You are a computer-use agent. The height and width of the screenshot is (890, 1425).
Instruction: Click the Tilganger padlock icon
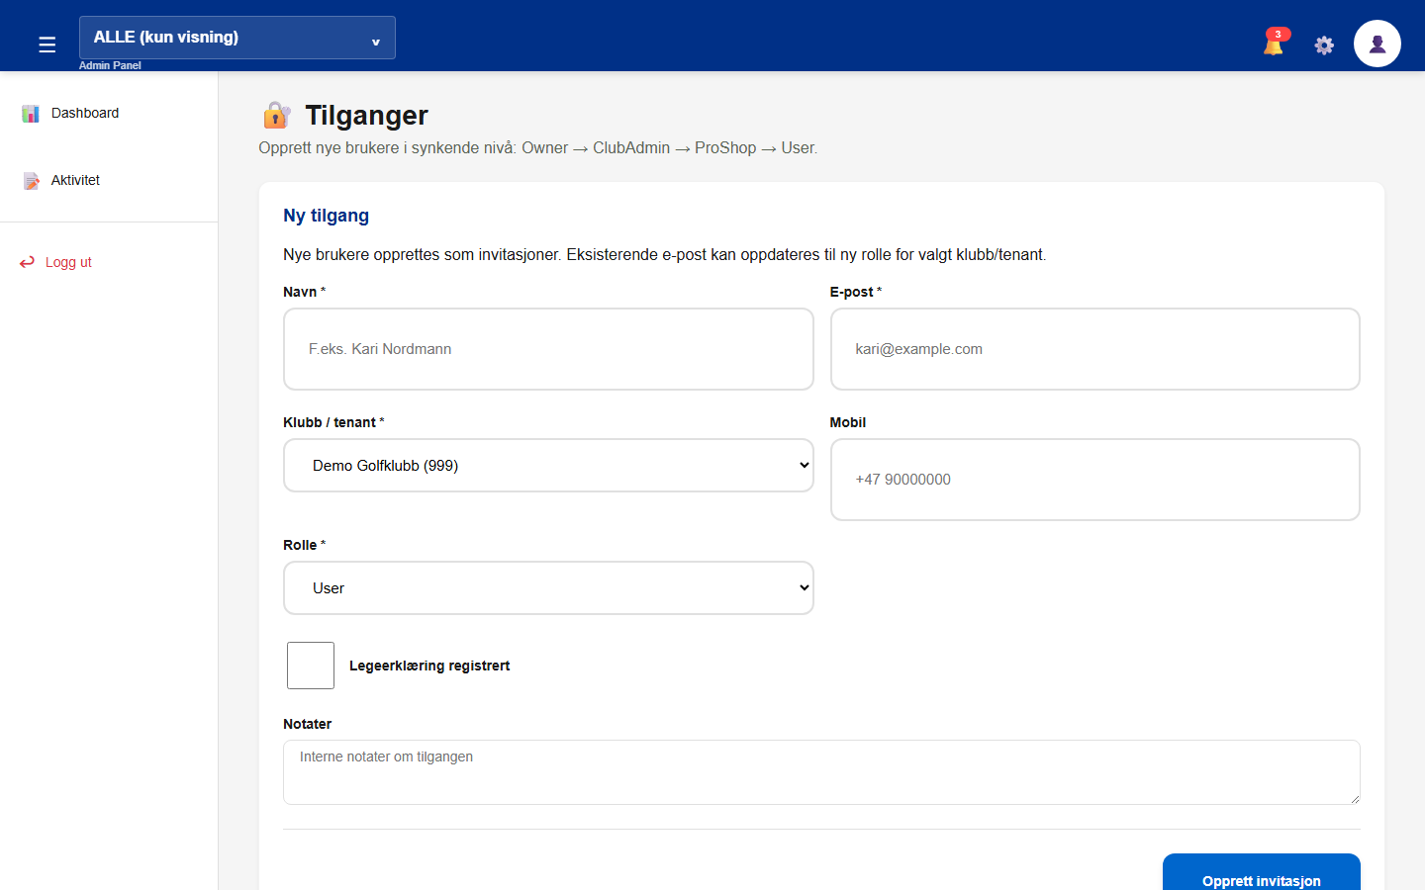tap(276, 116)
